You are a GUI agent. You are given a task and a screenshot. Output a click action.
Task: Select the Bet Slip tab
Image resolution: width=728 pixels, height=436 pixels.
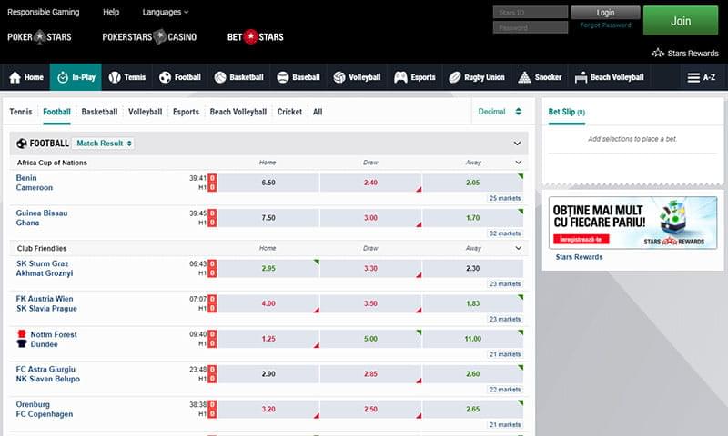pyautogui.click(x=566, y=112)
